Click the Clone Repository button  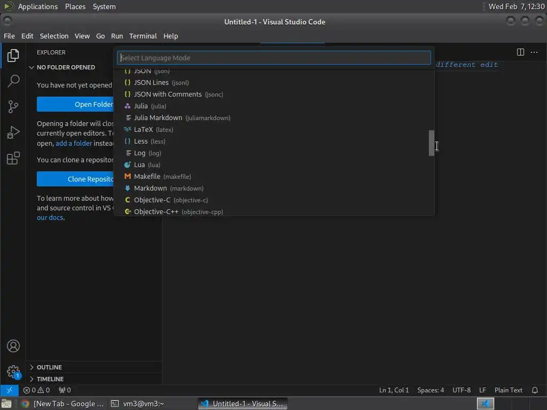click(75, 179)
